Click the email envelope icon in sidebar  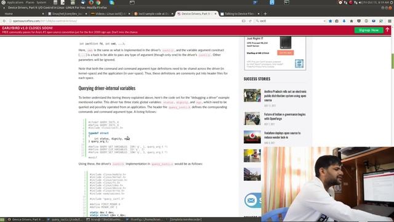[x=251, y=200]
